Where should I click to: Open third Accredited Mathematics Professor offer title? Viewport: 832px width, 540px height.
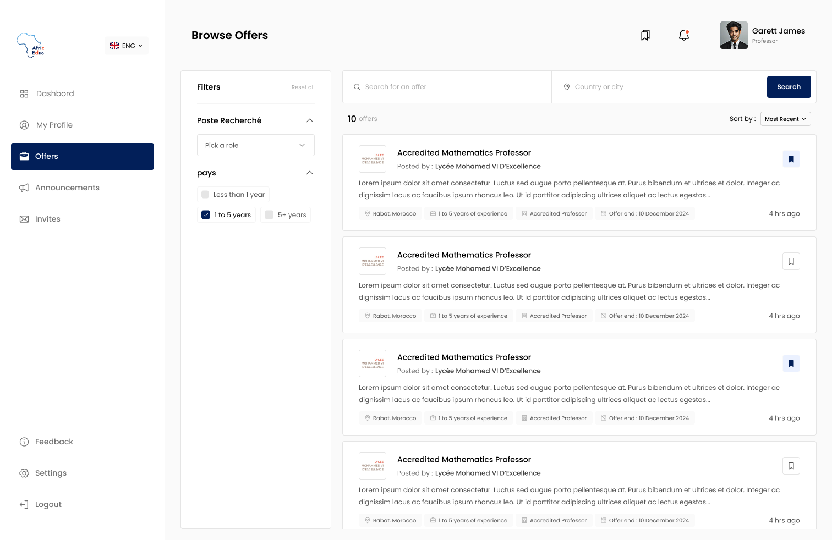[x=464, y=357]
